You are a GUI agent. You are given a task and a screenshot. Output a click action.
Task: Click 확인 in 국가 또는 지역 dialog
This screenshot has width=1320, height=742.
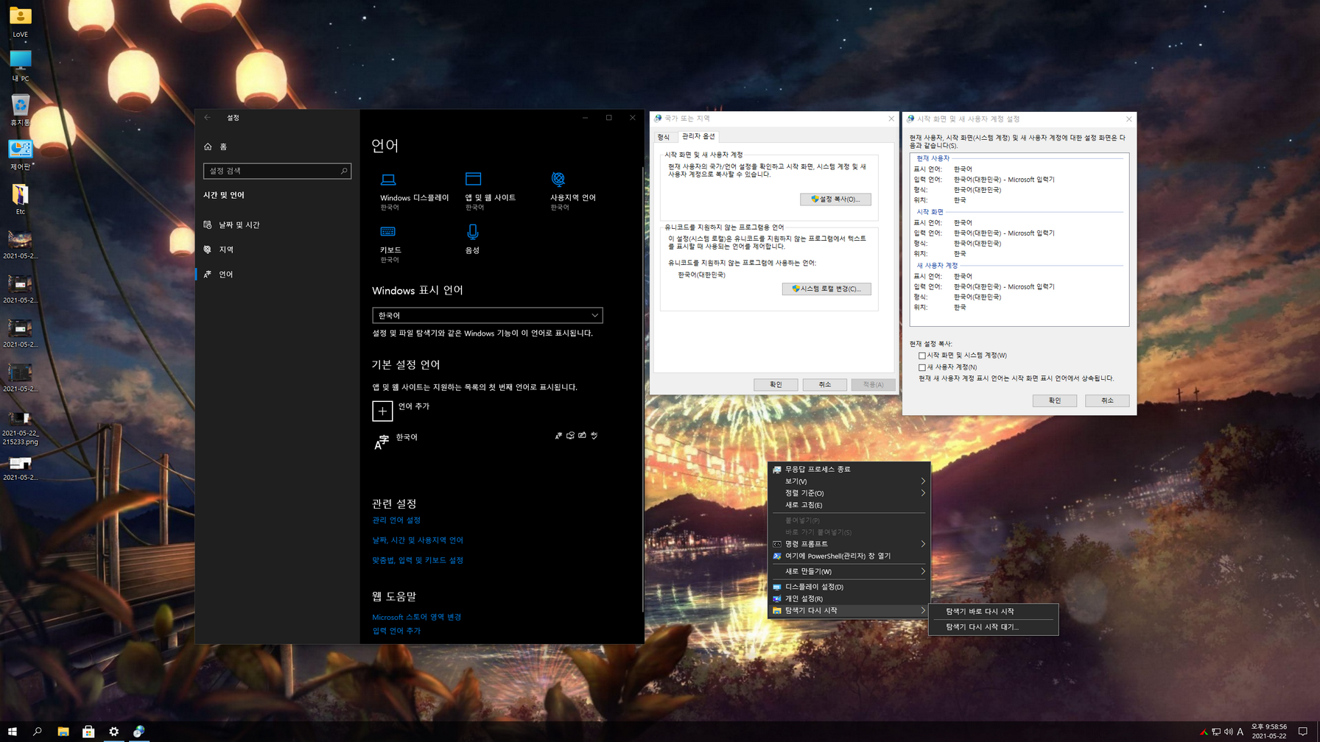tap(776, 384)
